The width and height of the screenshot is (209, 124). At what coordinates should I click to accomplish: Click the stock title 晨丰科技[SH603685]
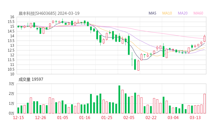(x=37, y=13)
